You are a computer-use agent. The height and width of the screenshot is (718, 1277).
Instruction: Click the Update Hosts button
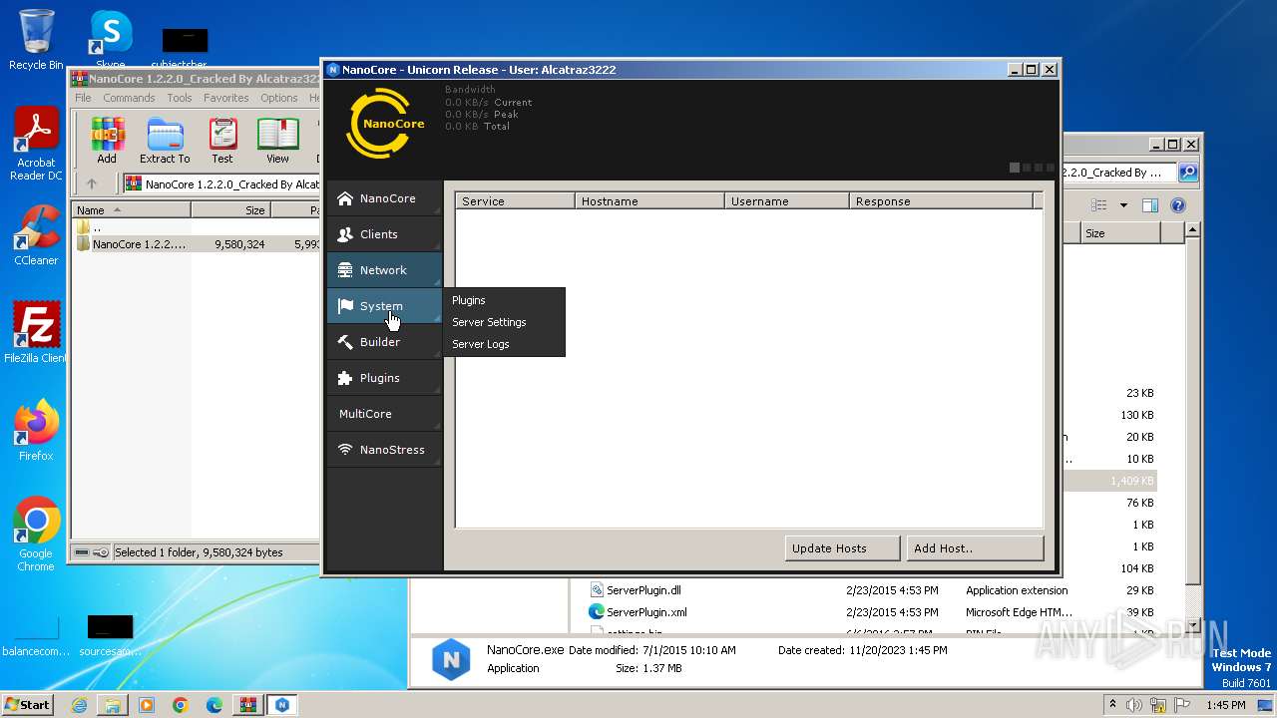click(841, 547)
